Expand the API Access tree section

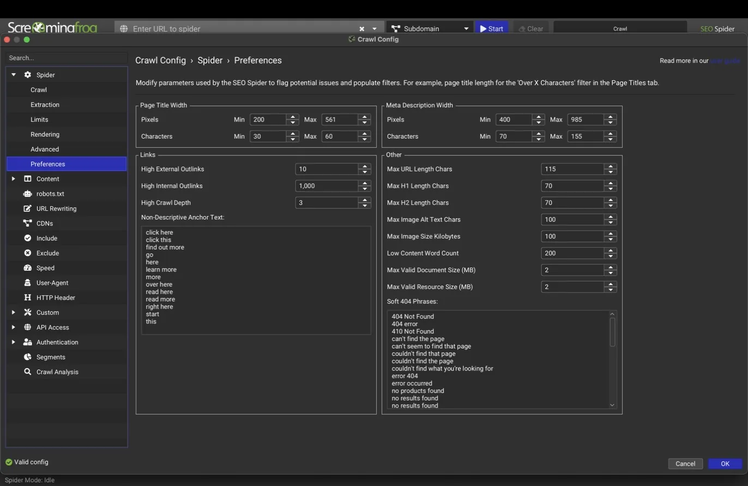pyautogui.click(x=14, y=327)
